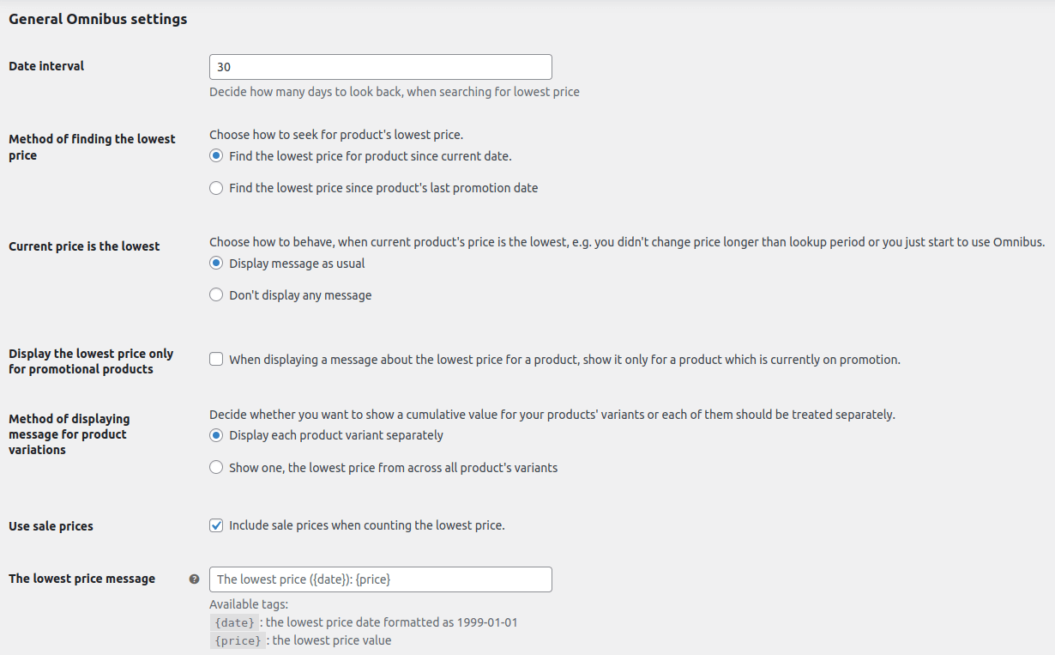
Task: Open help tooltip for lowest price message
Action: click(x=194, y=579)
